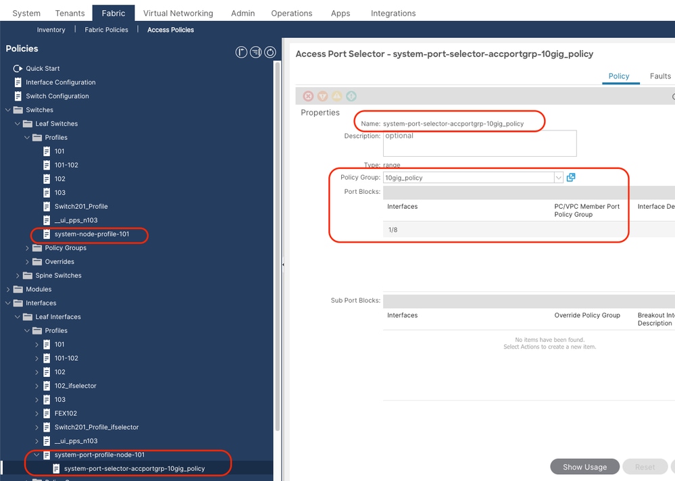Image resolution: width=675 pixels, height=481 pixels.
Task: Click the orange major fault icon
Action: click(322, 97)
